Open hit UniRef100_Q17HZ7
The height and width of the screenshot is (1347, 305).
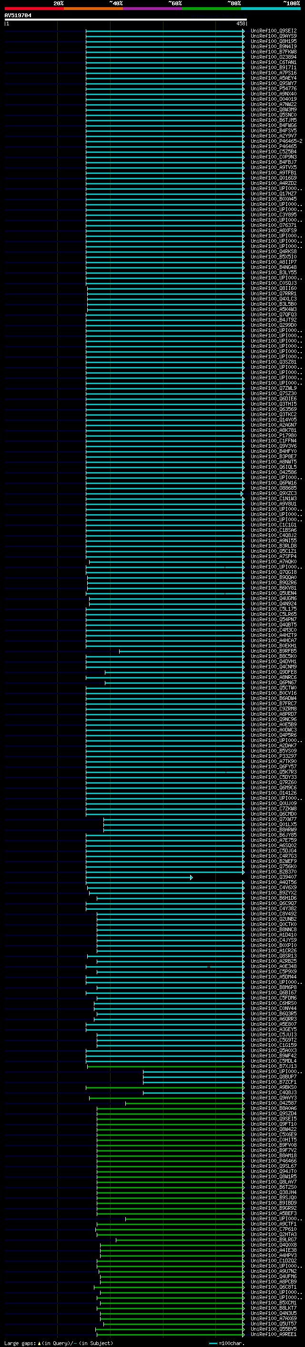point(274,194)
